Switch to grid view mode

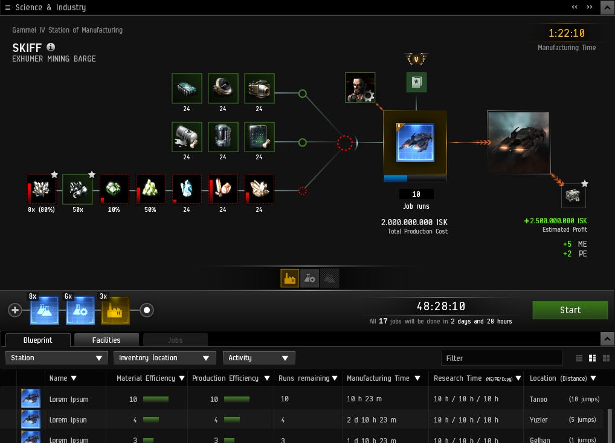click(606, 358)
